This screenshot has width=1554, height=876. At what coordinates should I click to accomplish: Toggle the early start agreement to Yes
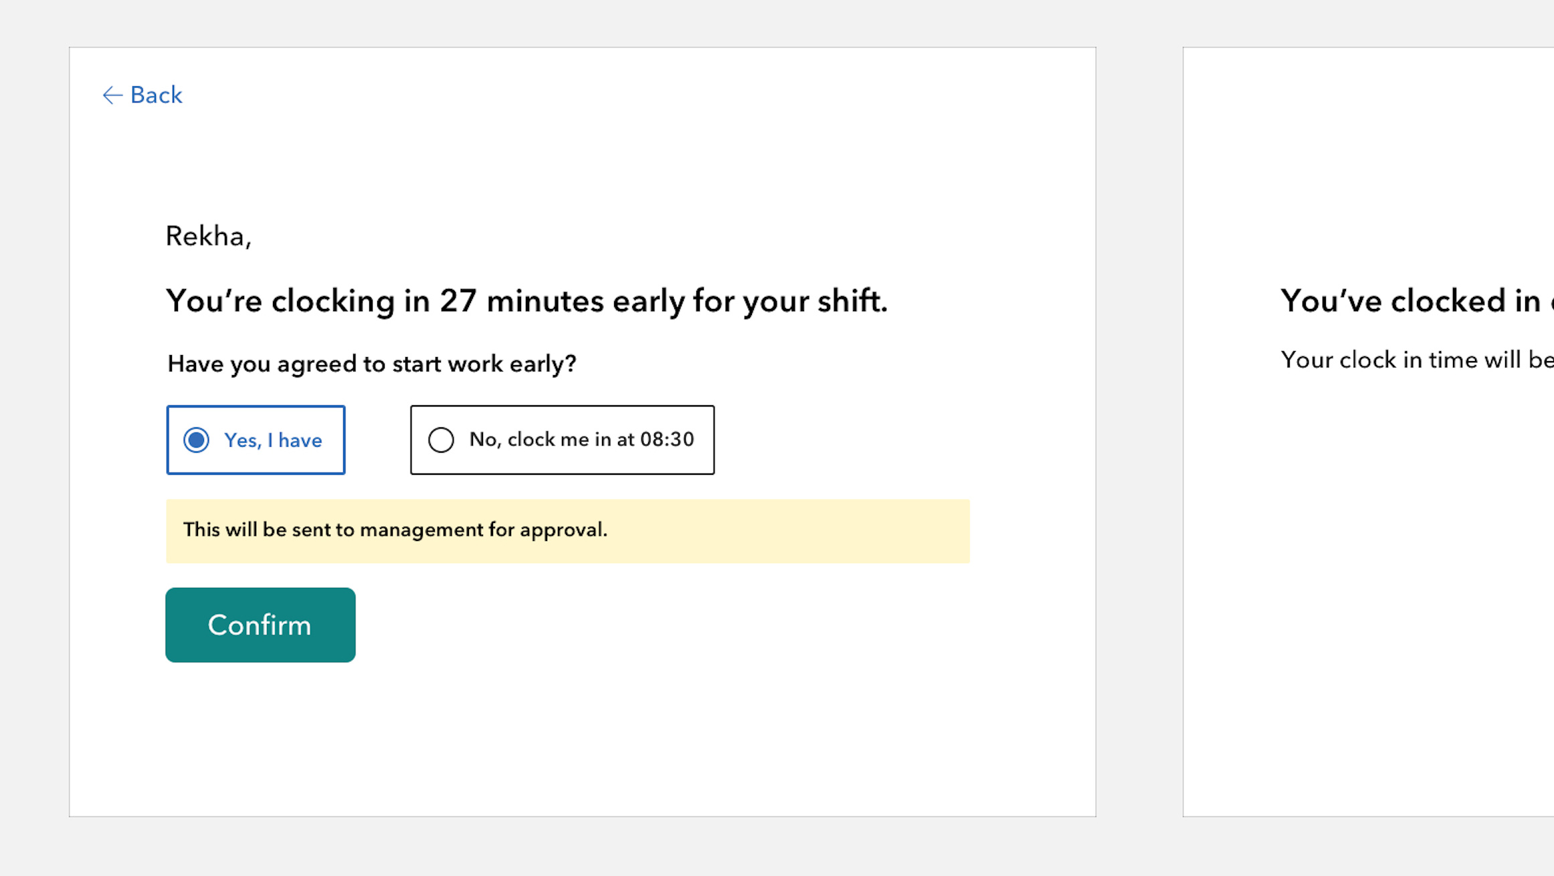256,440
